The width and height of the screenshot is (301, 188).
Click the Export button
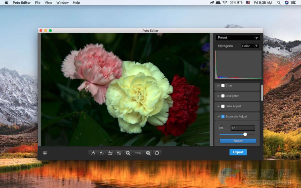238,152
